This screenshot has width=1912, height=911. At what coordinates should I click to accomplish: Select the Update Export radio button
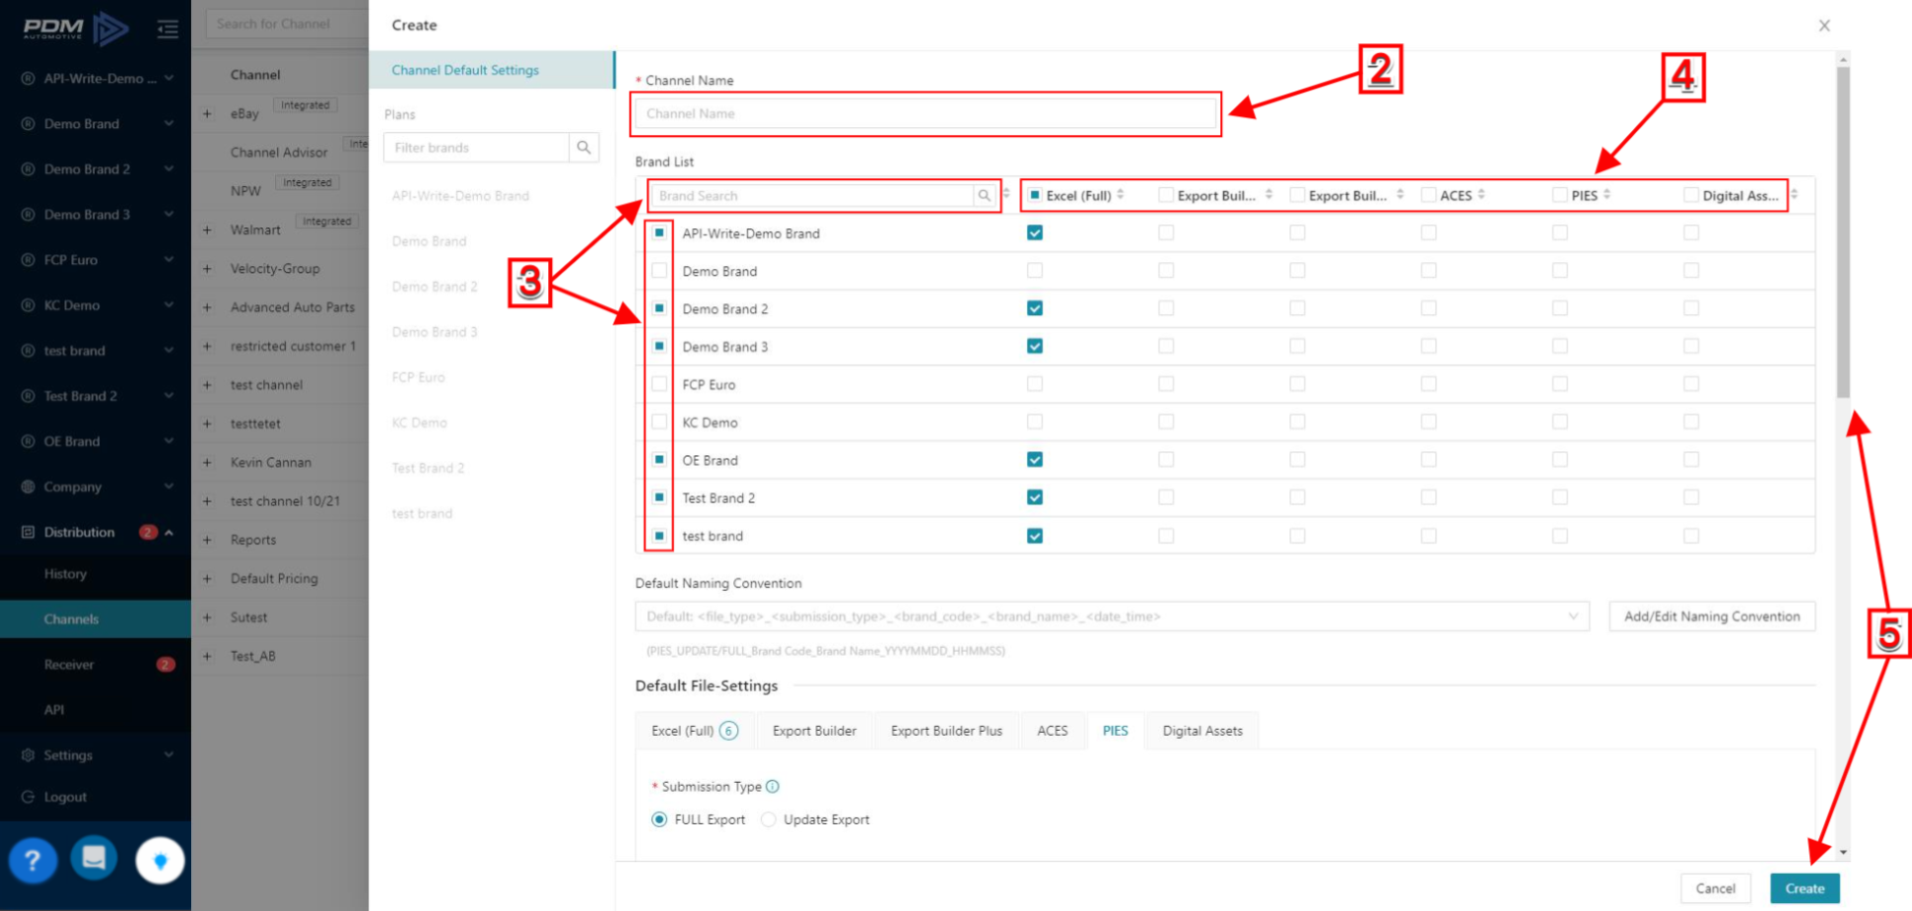point(769,819)
